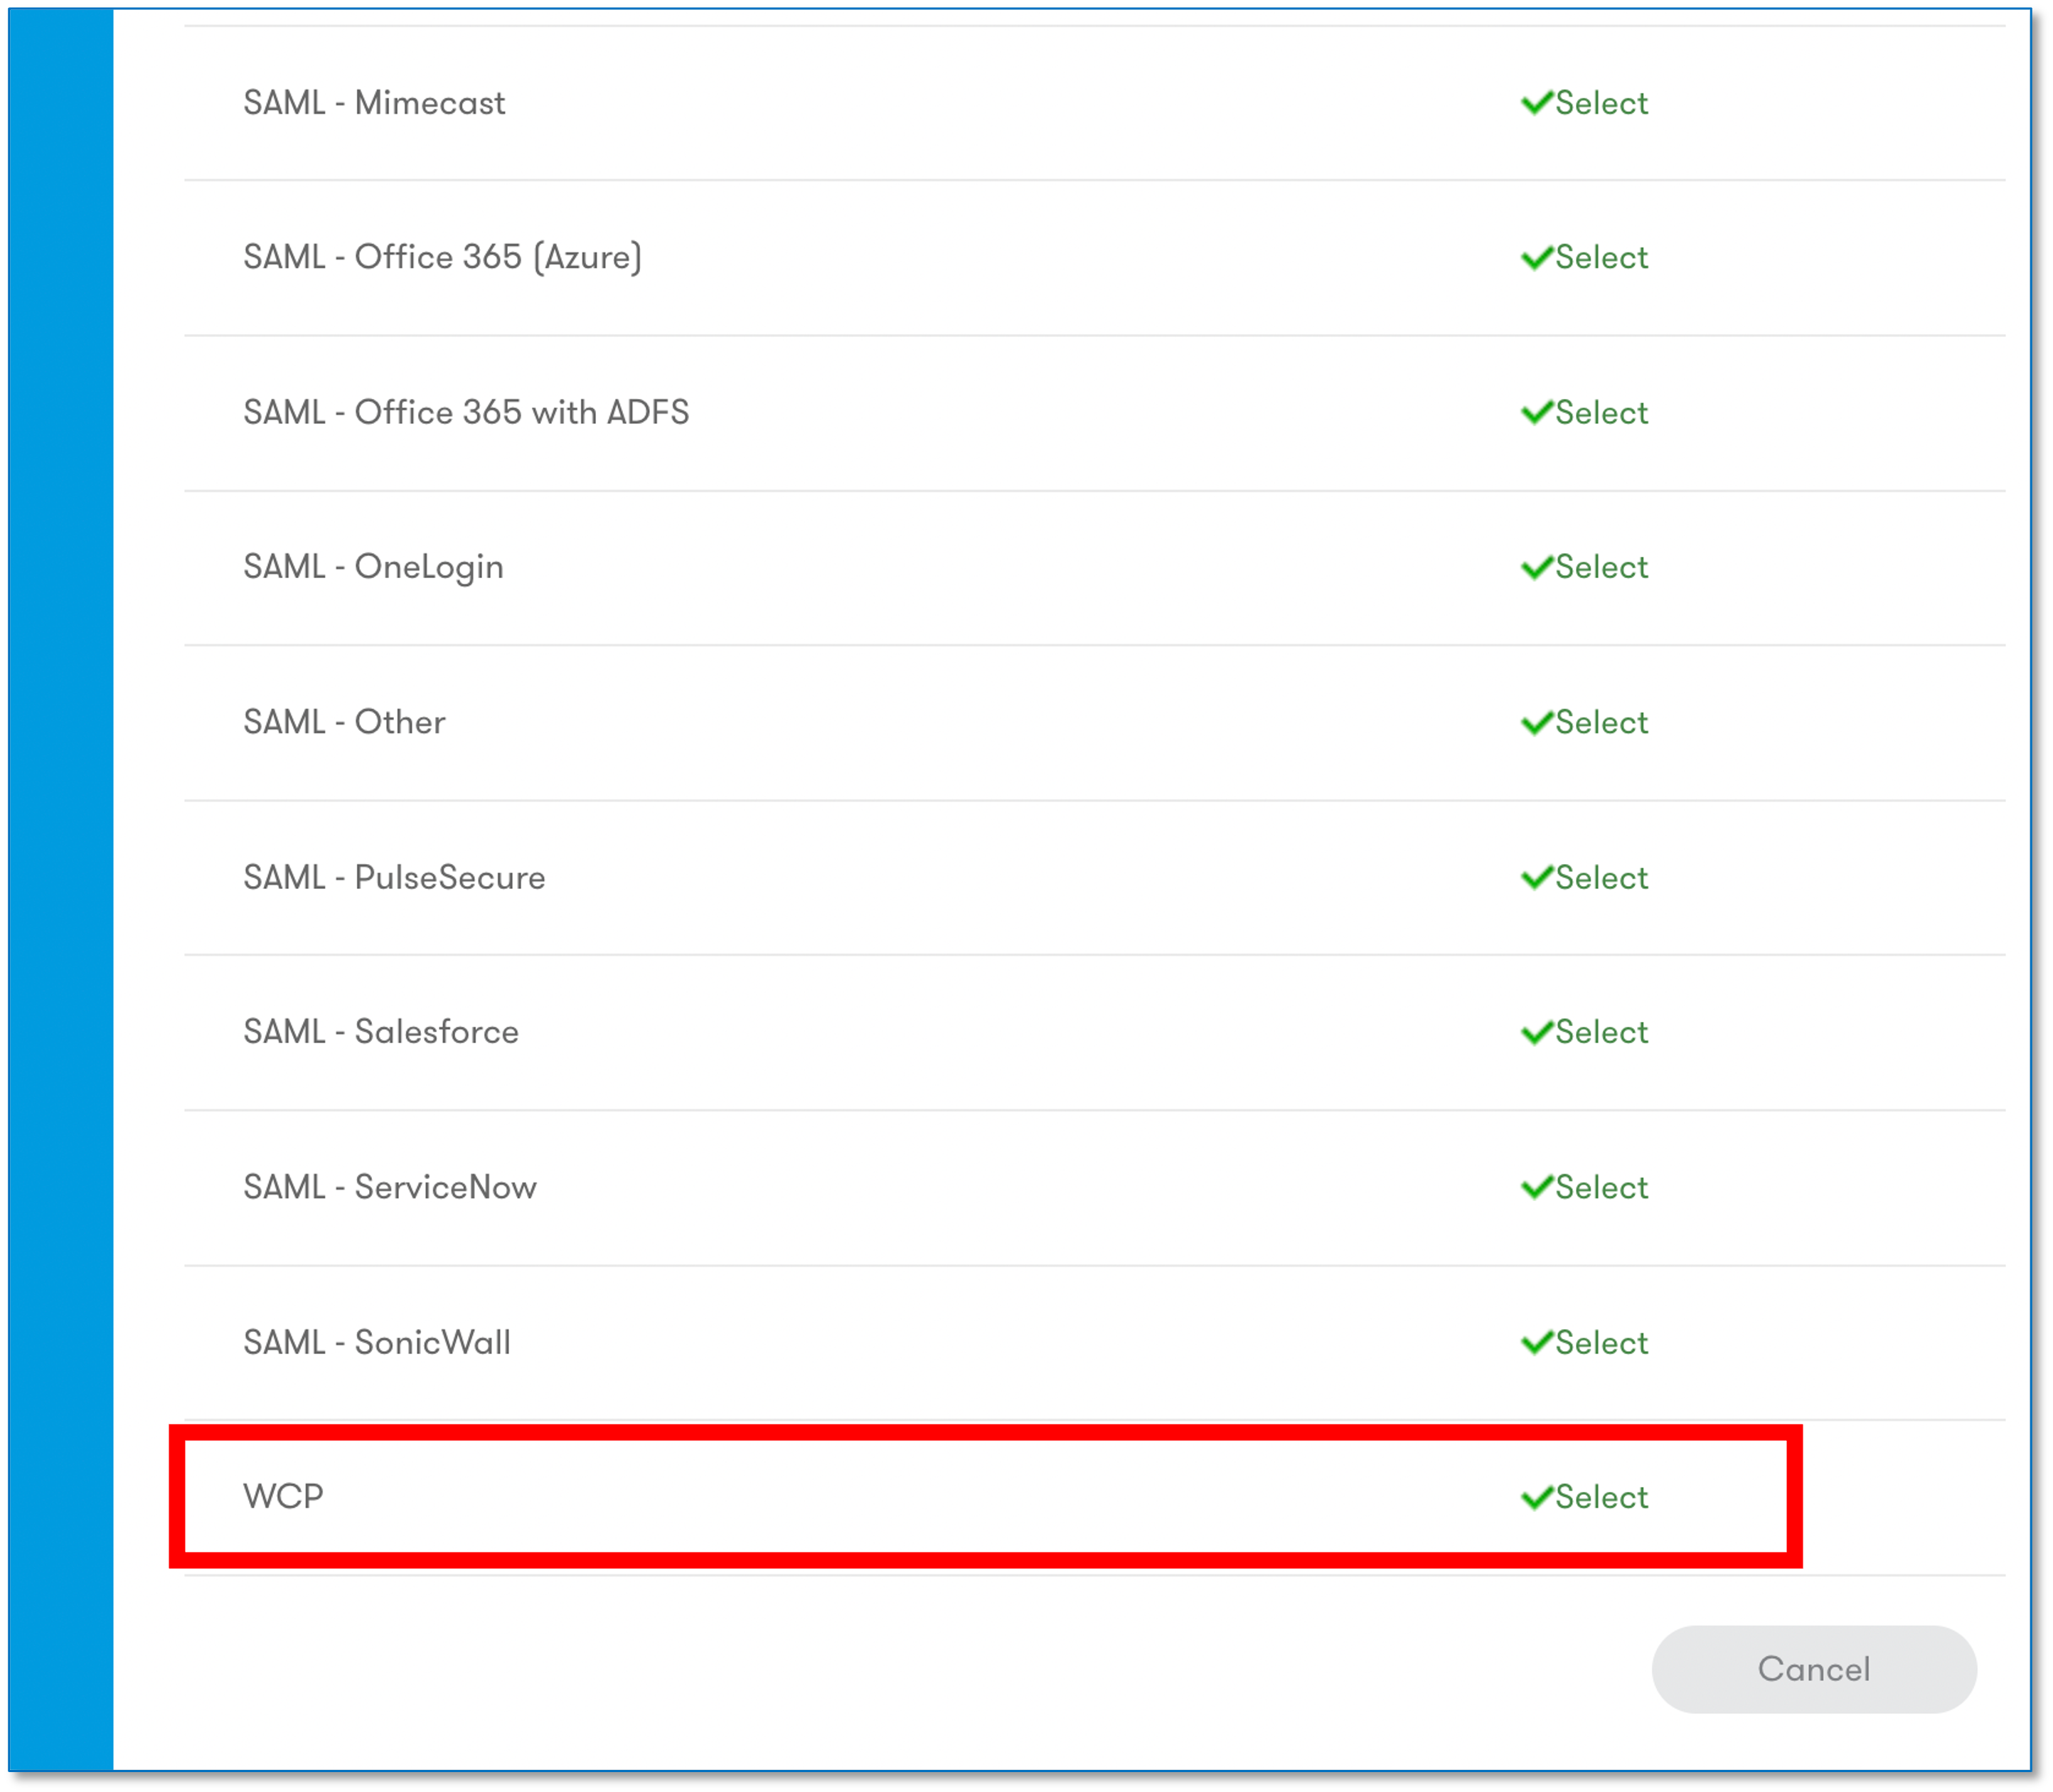The image size is (2053, 1792).
Task: Click Select for SAML - PulseSecure
Action: tap(1584, 878)
